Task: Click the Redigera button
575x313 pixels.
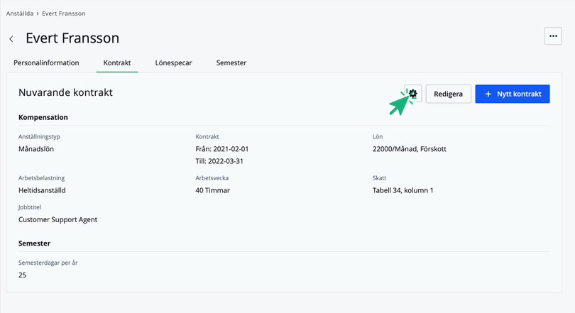Action: [448, 94]
